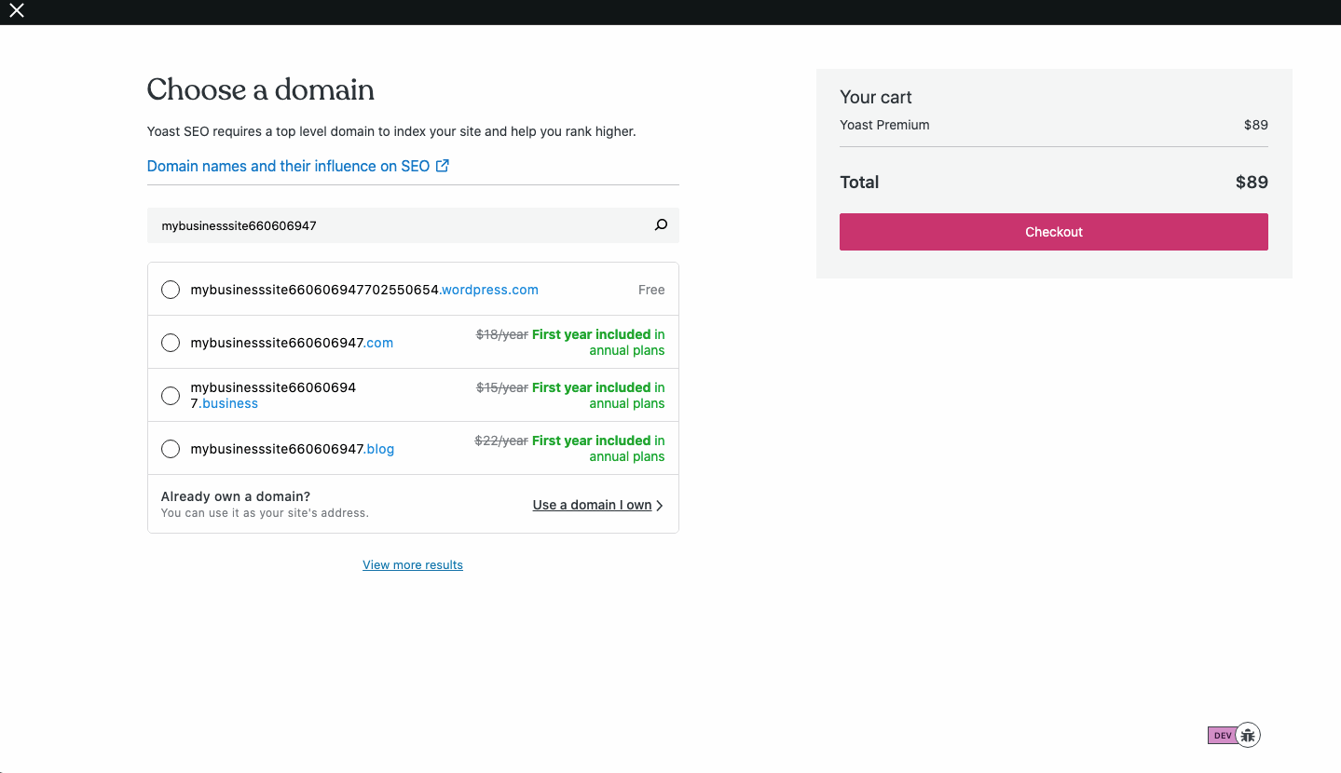
Task: Click View more results link
Action: [413, 564]
